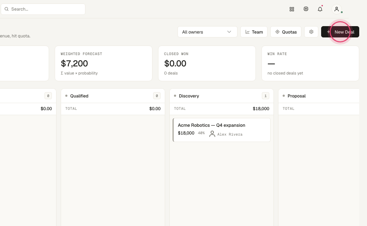Click the Qualified total $0.00
Image resolution: width=367 pixels, height=226 pixels.
click(155, 109)
